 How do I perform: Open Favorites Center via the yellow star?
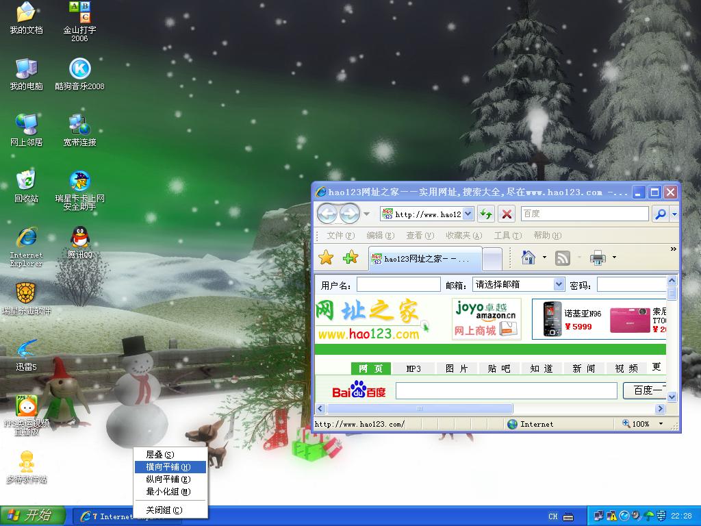(326, 258)
